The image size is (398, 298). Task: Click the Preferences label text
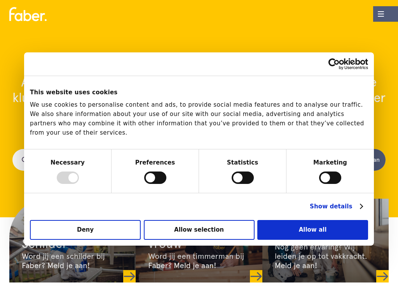tap(155, 163)
